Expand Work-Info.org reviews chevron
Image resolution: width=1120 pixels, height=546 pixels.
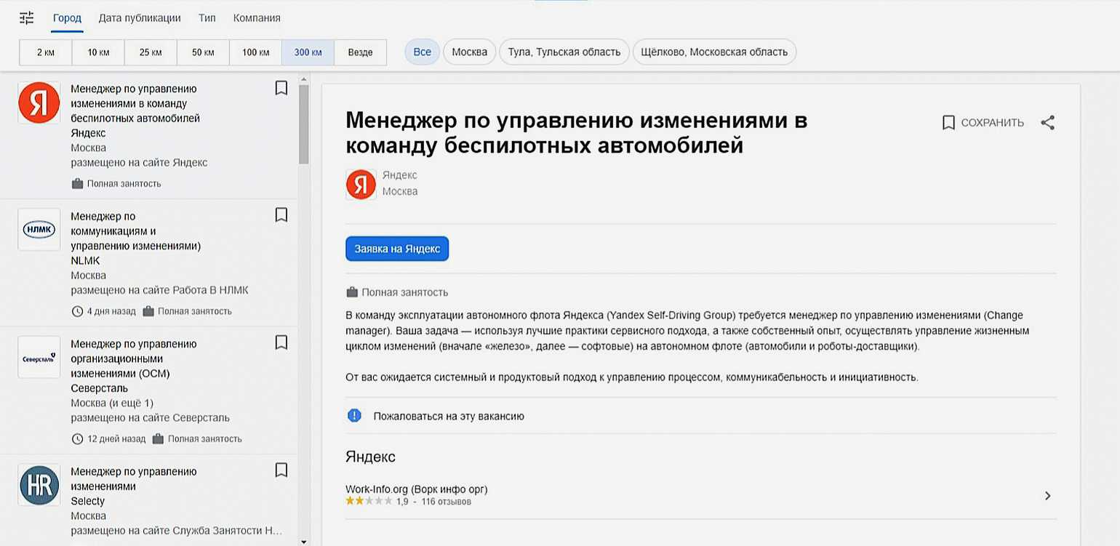pyautogui.click(x=1047, y=496)
